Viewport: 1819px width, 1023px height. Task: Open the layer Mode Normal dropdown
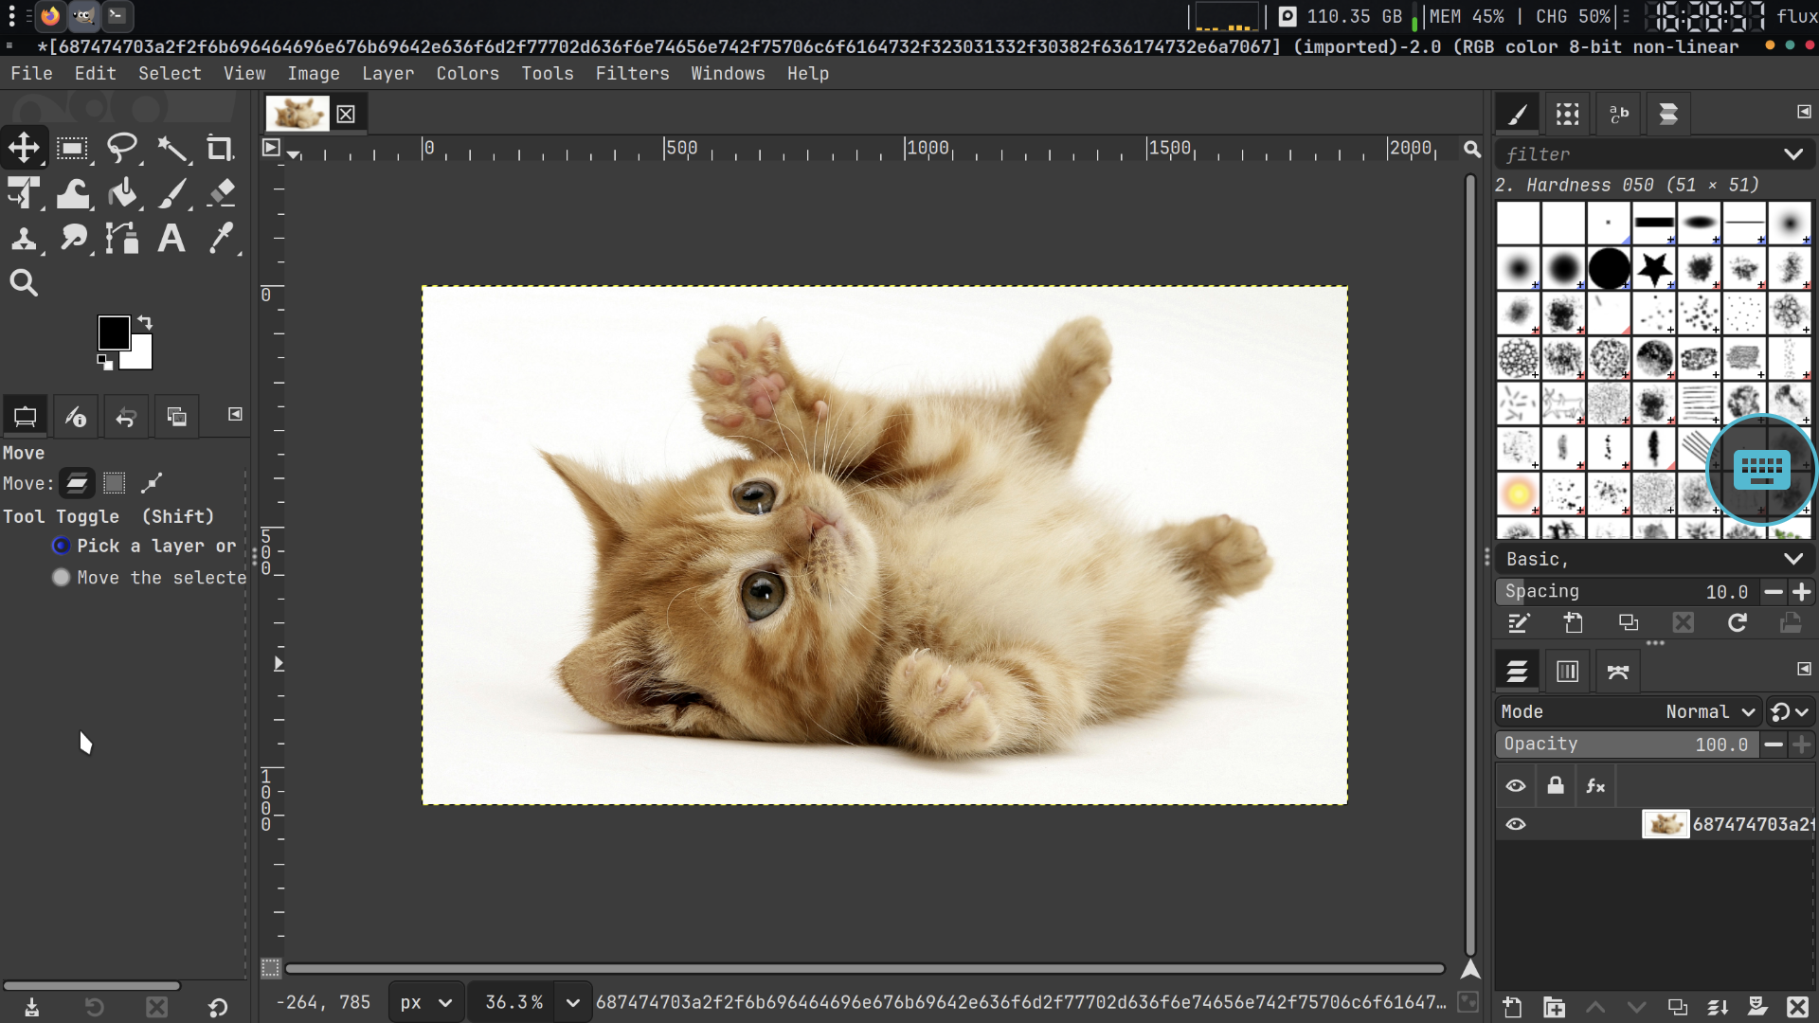(x=1711, y=711)
